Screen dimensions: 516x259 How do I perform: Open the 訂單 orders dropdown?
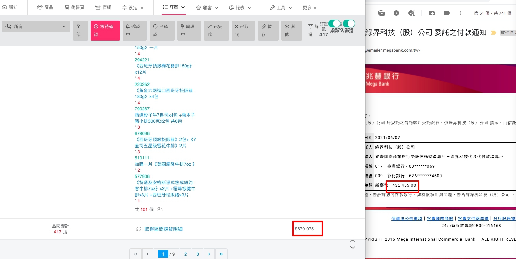(174, 7)
